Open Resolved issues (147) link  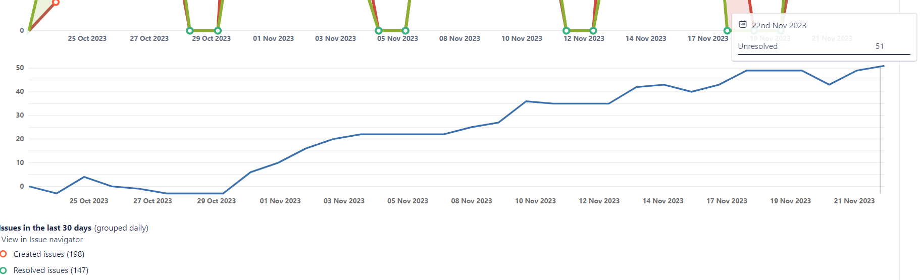pos(51,270)
